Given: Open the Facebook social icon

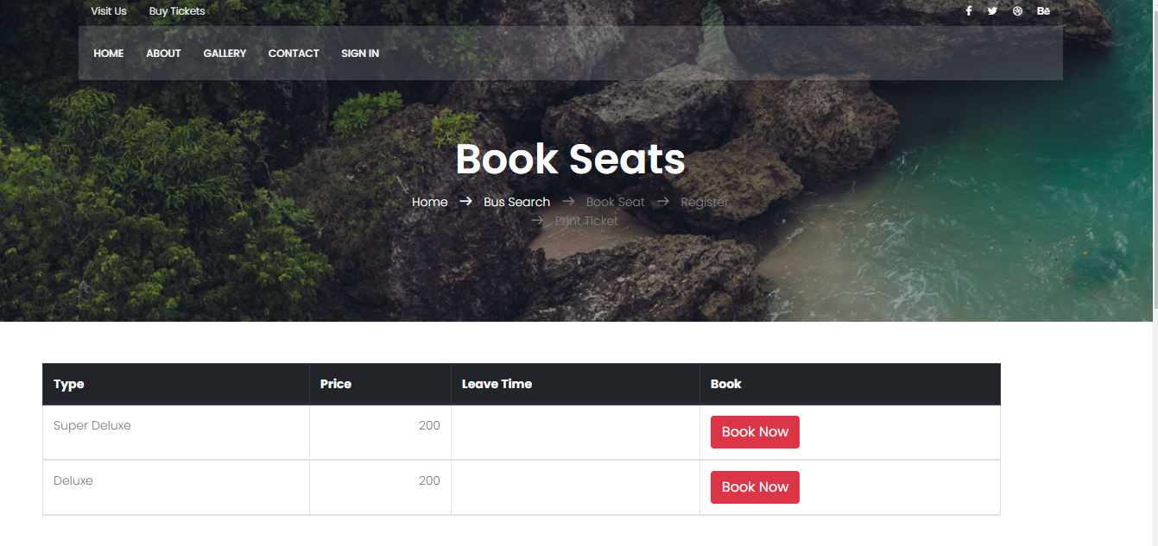Looking at the screenshot, I should pyautogui.click(x=969, y=11).
